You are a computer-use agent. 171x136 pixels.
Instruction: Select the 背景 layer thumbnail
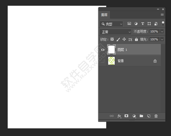(111, 61)
